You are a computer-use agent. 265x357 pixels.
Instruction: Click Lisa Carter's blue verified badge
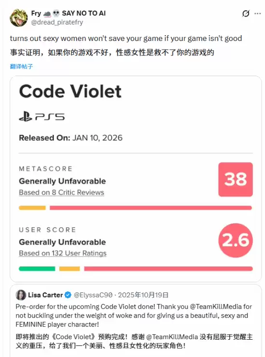point(68,295)
